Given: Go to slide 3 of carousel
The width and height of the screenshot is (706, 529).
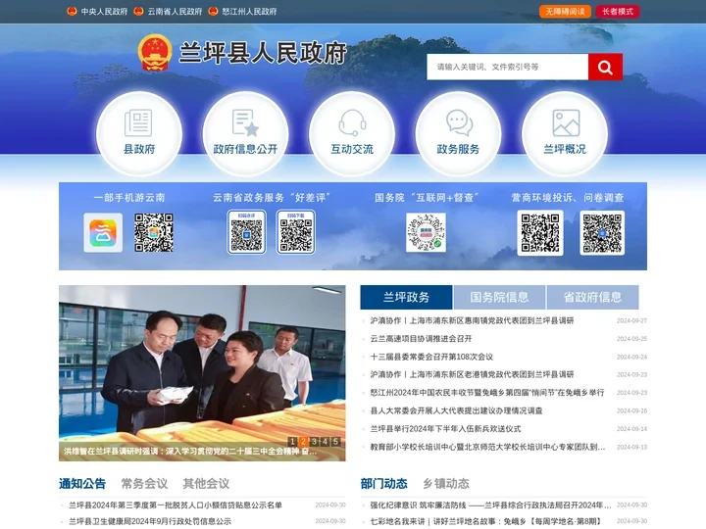Looking at the screenshot, I should coord(315,441).
